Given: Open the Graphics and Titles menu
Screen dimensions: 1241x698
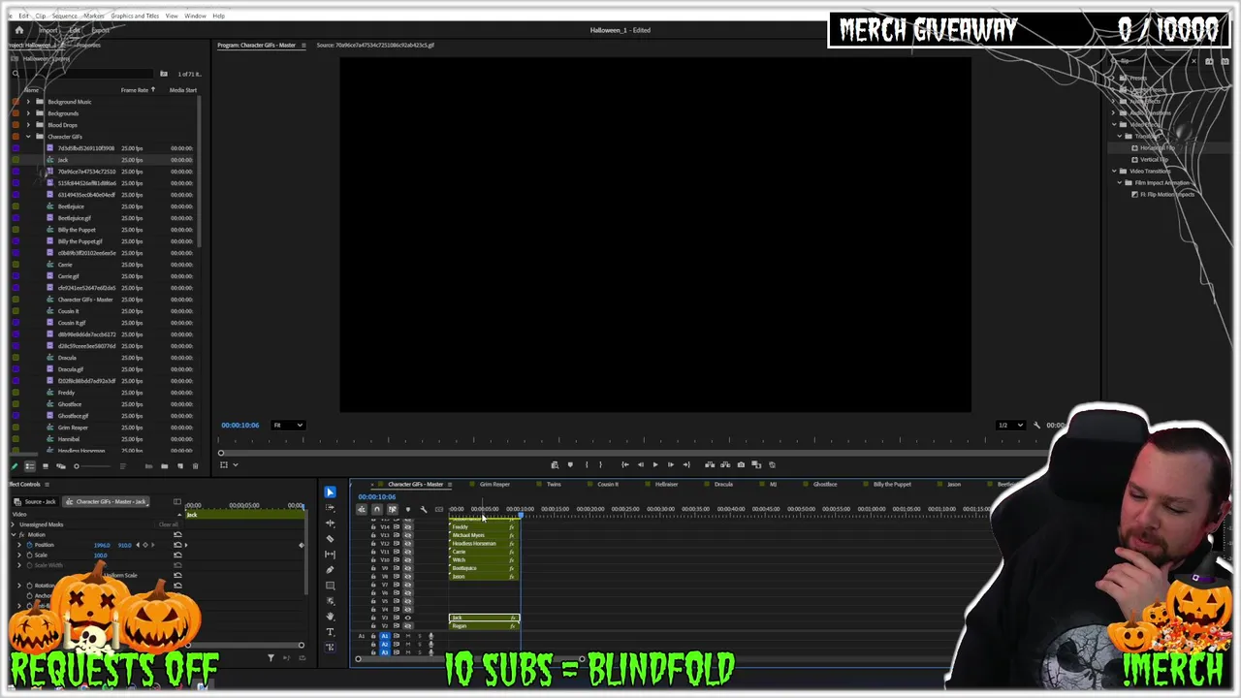Looking at the screenshot, I should pyautogui.click(x=135, y=16).
